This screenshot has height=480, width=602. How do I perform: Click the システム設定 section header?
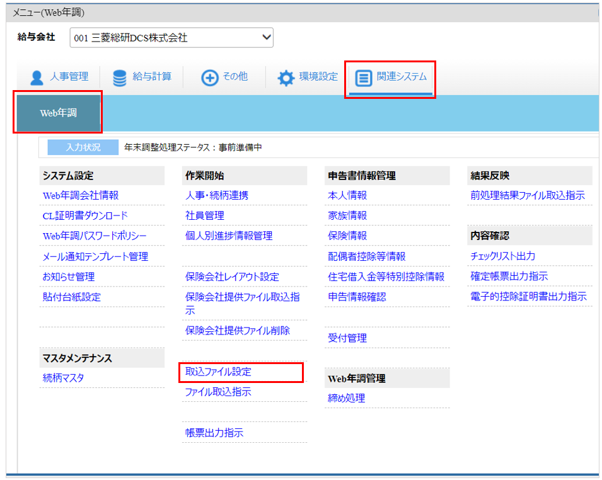[102, 176]
